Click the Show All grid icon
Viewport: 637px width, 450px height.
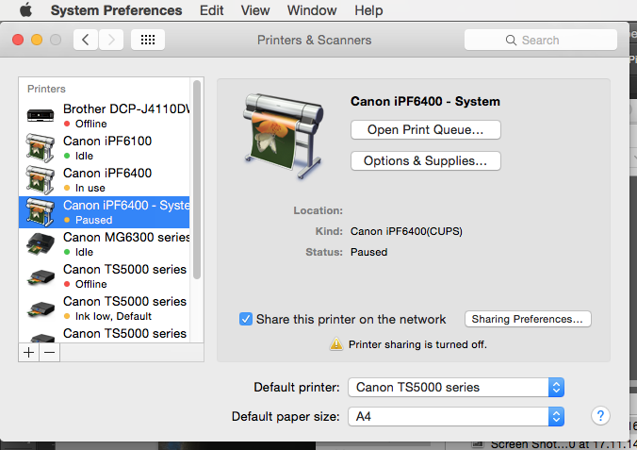tap(148, 40)
